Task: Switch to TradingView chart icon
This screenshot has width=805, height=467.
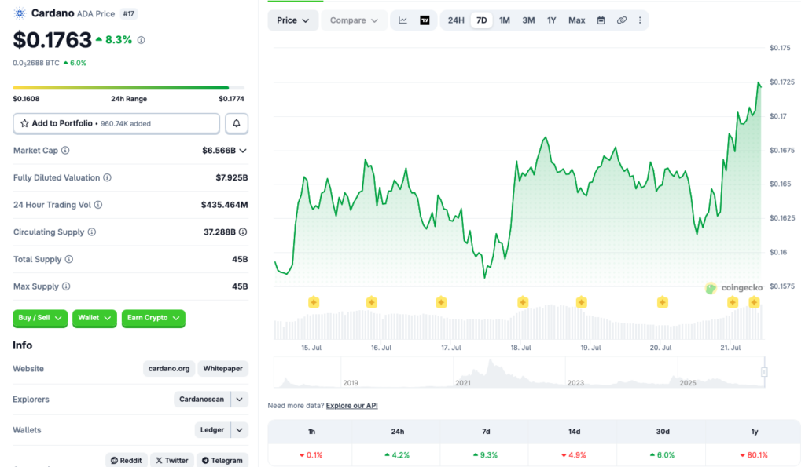Action: pyautogui.click(x=425, y=20)
